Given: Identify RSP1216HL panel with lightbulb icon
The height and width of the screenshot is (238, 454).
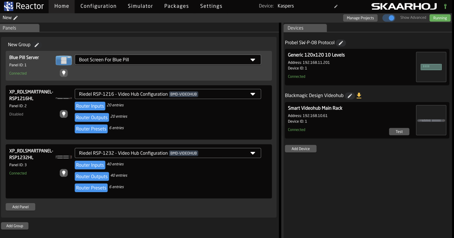Looking at the screenshot, I should coord(64,114).
